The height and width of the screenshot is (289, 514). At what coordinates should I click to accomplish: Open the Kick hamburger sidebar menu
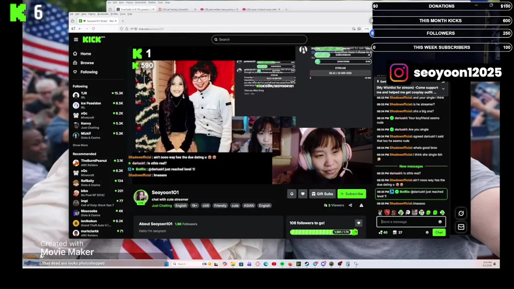pos(76,39)
